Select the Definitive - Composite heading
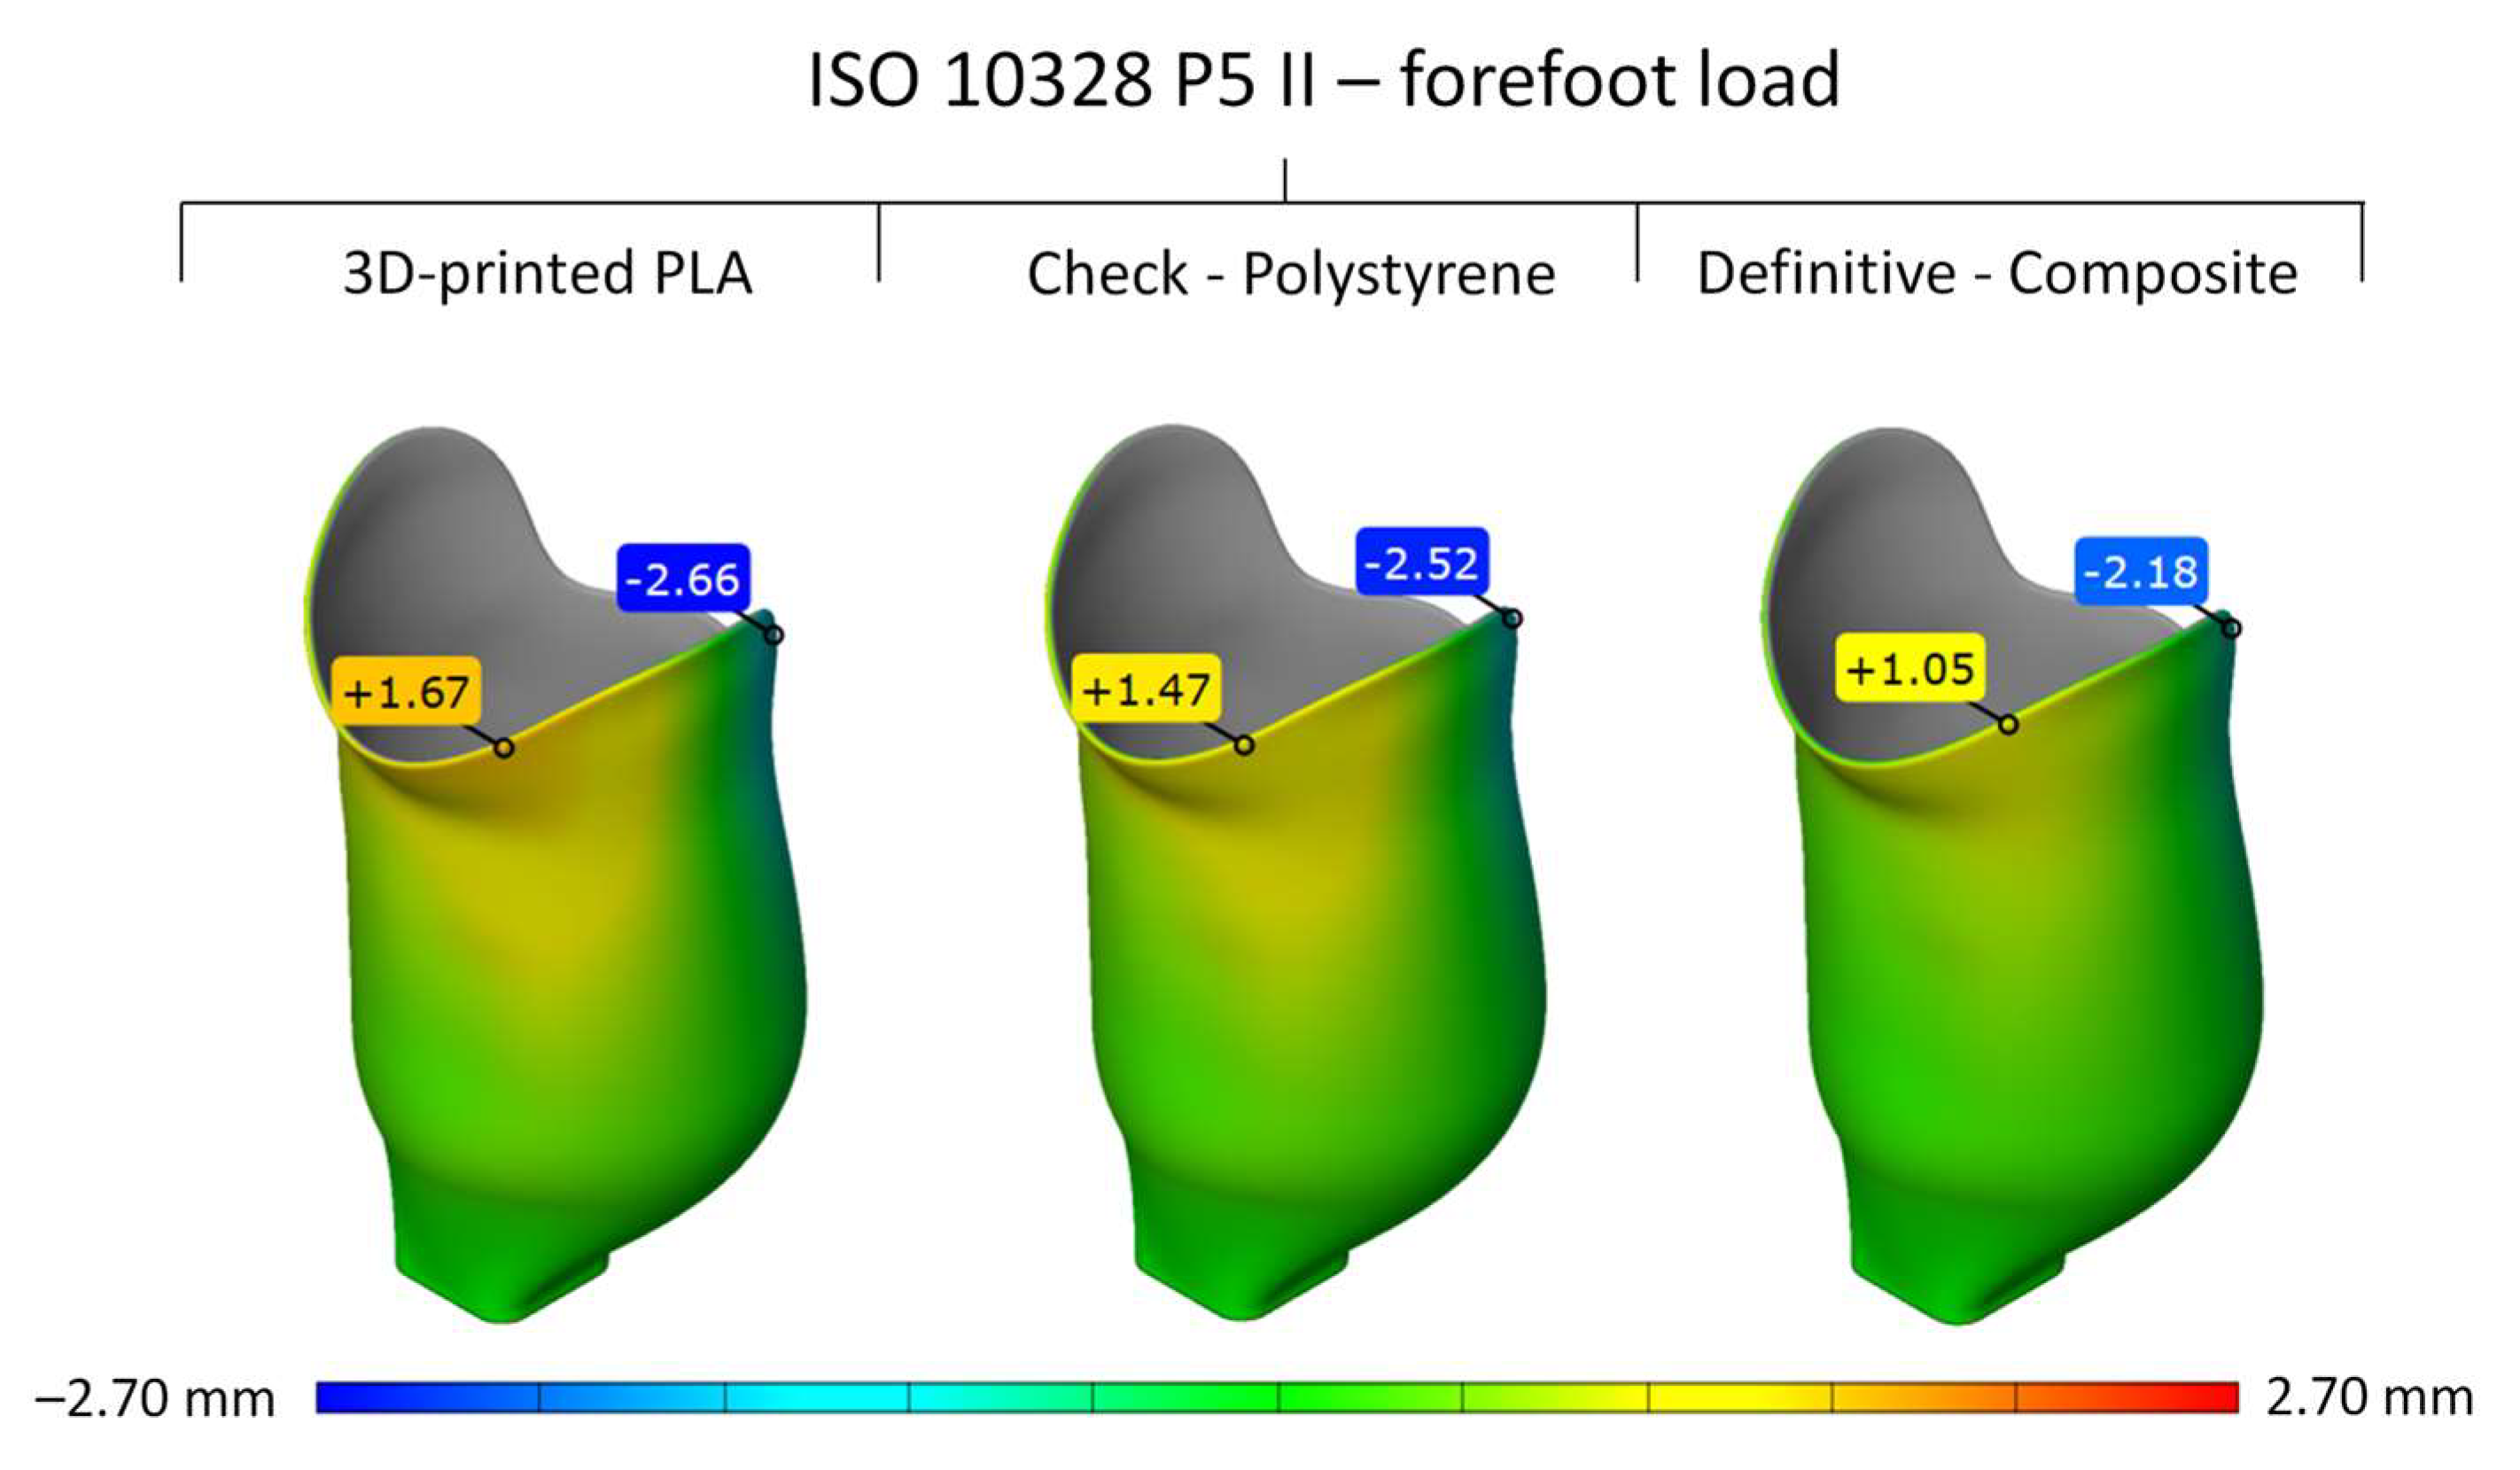The height and width of the screenshot is (1470, 2520). click(x=1997, y=273)
